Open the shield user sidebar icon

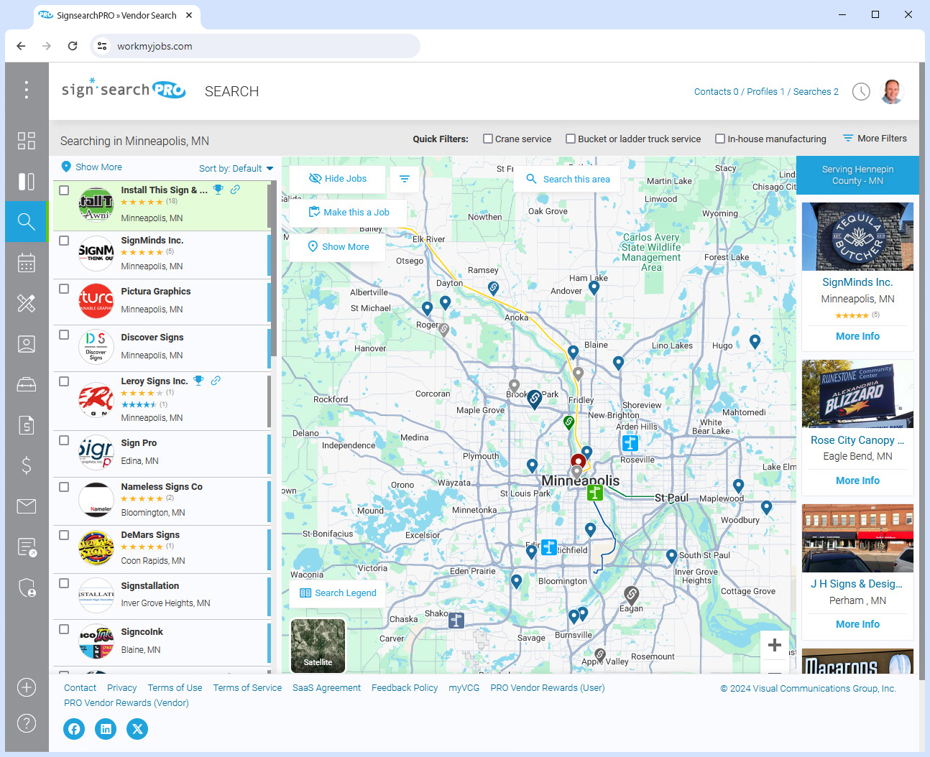tap(27, 588)
